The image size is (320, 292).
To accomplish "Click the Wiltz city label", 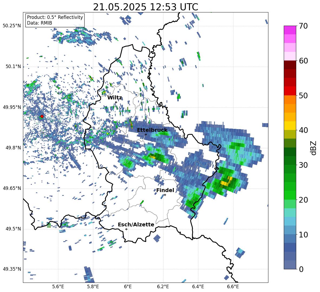I will point(115,98).
